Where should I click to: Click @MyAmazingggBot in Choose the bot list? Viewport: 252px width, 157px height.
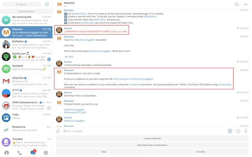tap(74, 110)
